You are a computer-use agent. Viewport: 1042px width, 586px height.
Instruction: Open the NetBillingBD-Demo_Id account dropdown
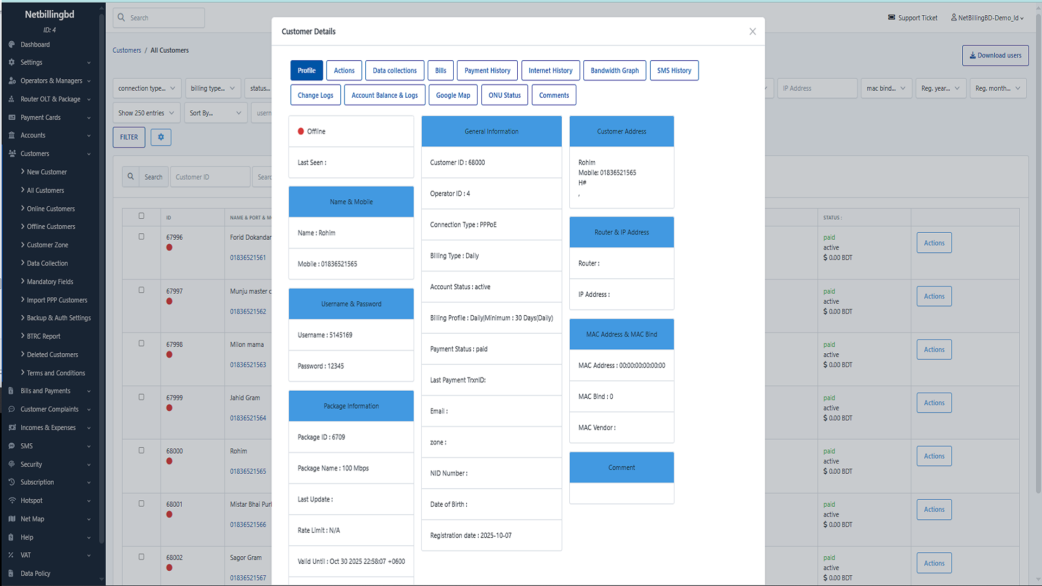[x=987, y=18]
